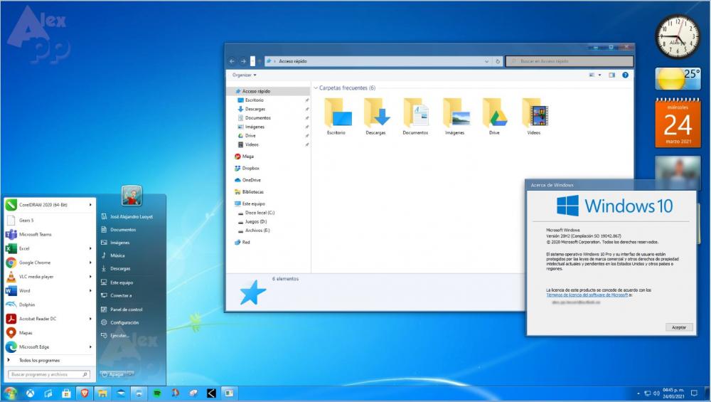Open Mapas app in Start menu
The height and width of the screenshot is (402, 711).
[50, 333]
